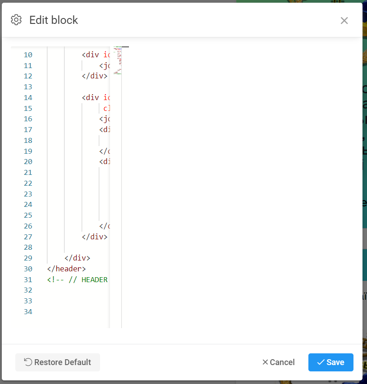Click the closing div tag on line 27

(95, 237)
